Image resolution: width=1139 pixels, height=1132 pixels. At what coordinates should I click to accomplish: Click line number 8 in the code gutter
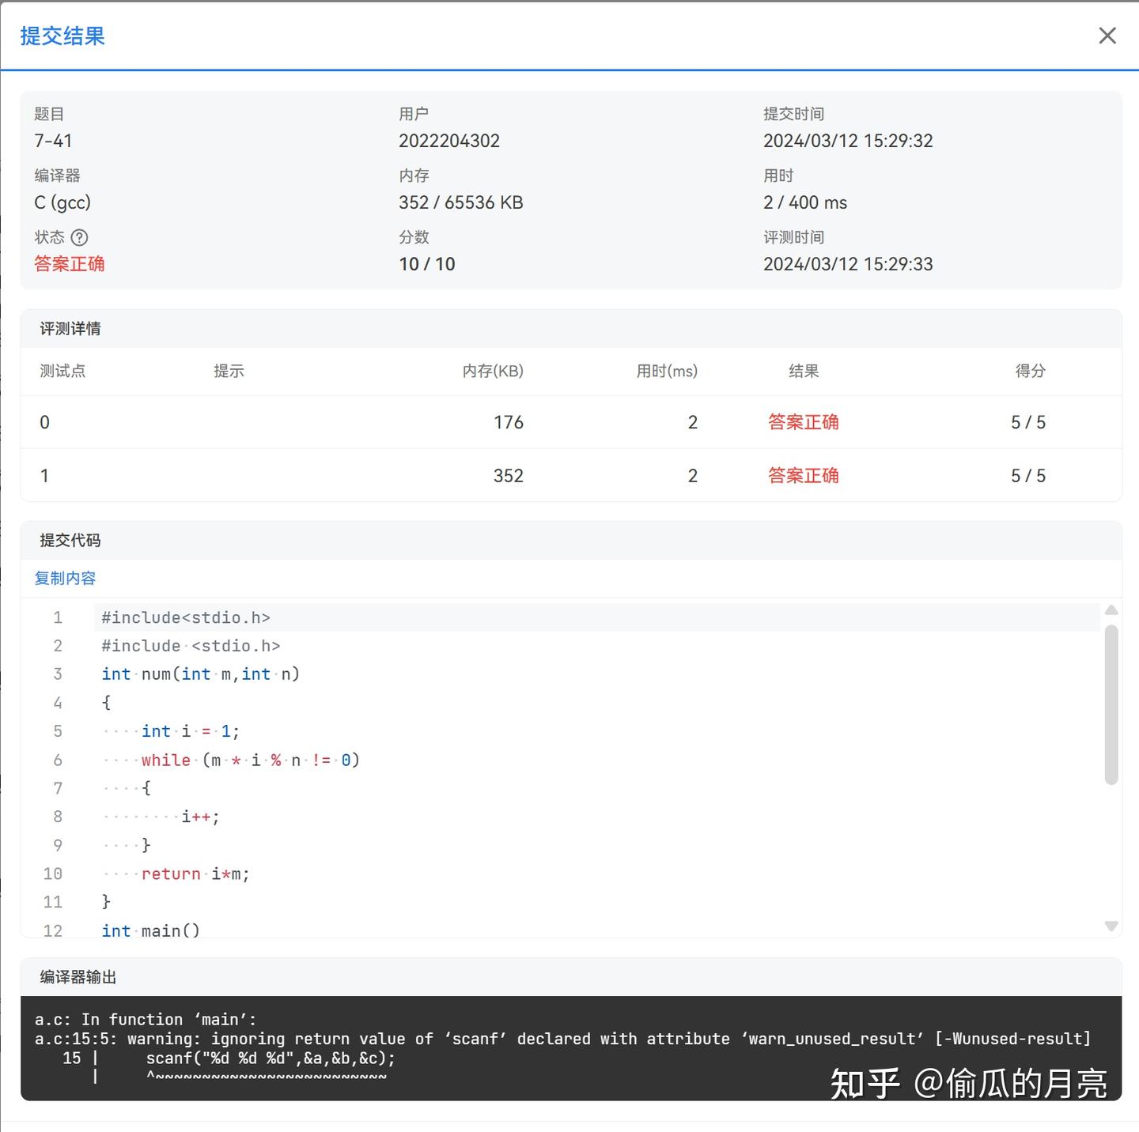point(58,817)
